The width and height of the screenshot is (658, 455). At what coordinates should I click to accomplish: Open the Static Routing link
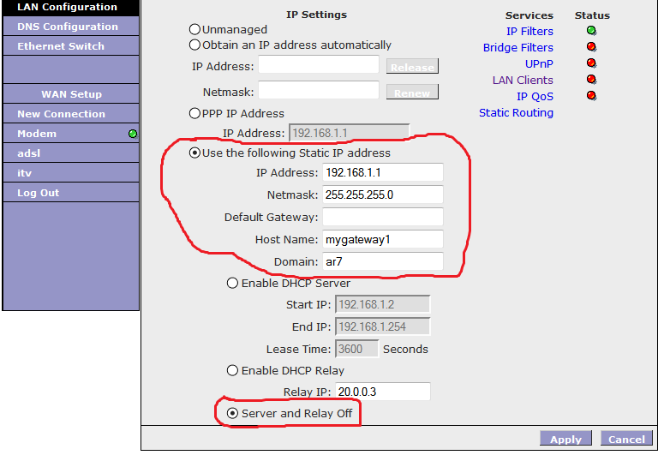click(x=516, y=113)
